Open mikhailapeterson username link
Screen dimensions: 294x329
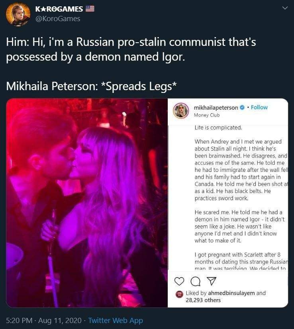[x=216, y=108]
